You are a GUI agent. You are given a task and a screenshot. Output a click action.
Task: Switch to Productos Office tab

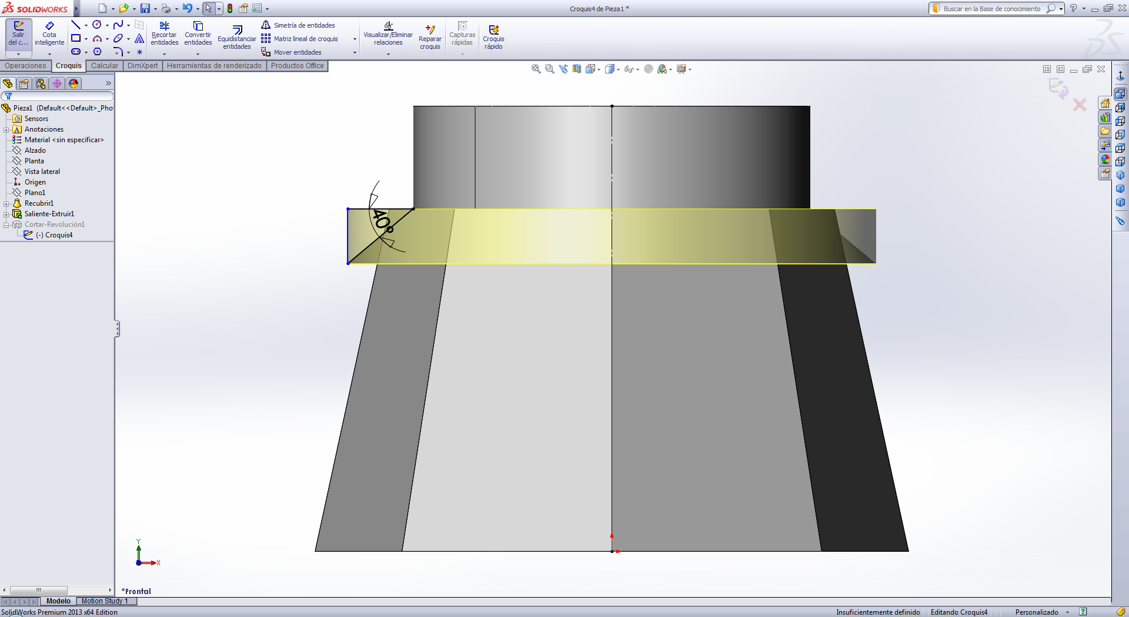click(297, 66)
